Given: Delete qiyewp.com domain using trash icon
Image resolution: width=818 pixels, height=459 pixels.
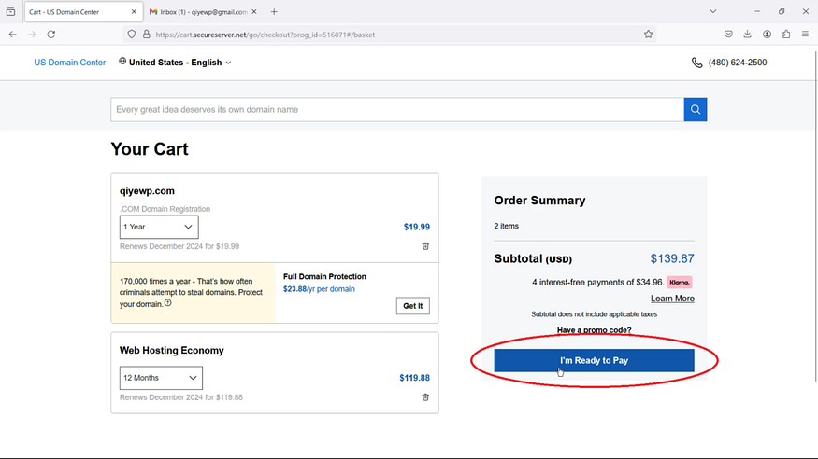Looking at the screenshot, I should point(425,246).
